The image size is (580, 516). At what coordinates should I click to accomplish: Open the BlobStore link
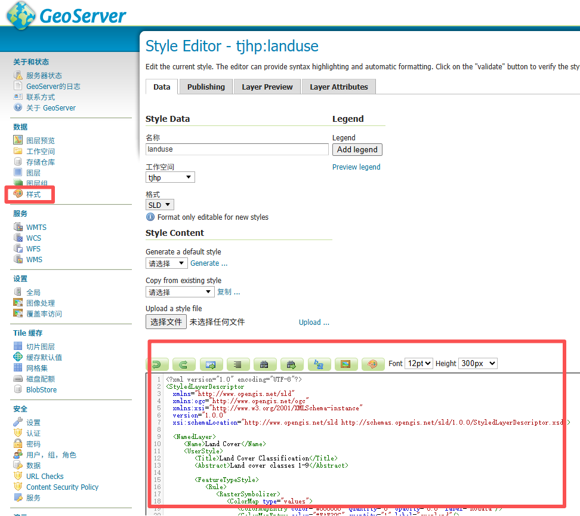(x=41, y=389)
